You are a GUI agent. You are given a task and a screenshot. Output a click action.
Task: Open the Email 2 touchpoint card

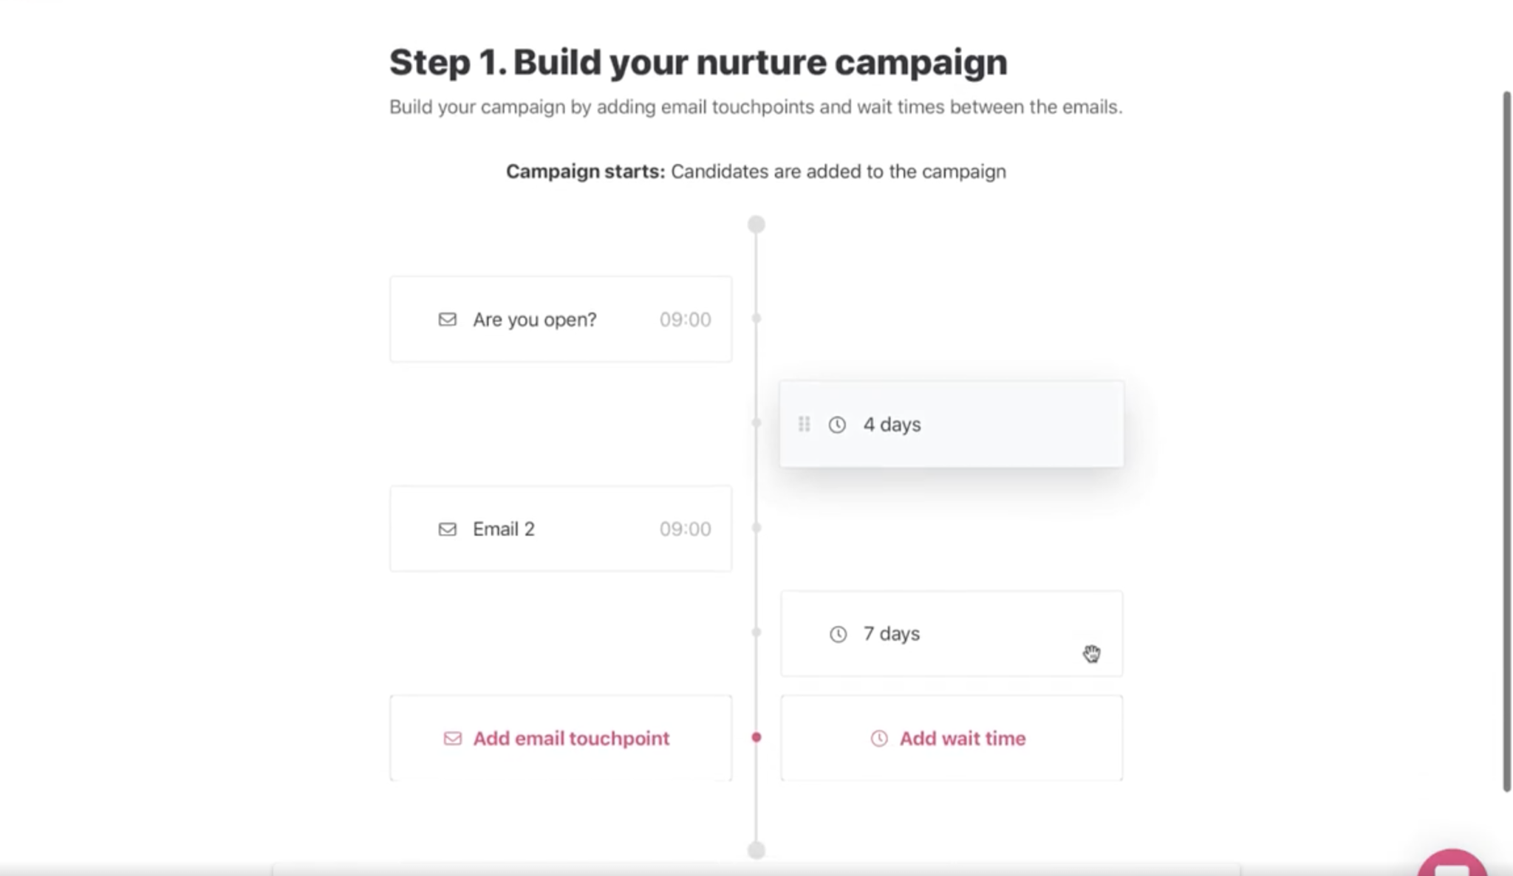pos(560,529)
